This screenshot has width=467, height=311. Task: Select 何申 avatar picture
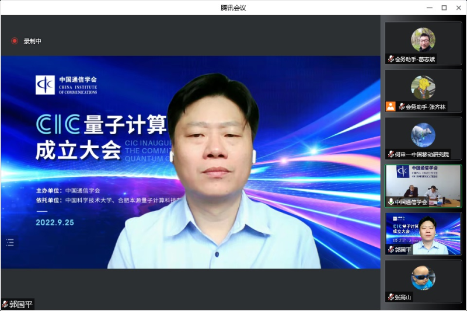click(x=423, y=135)
